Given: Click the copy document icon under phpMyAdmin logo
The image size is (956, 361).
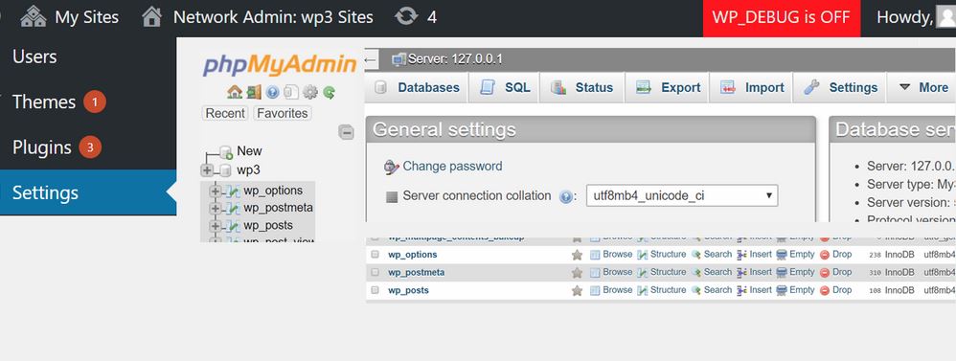Looking at the screenshot, I should 291,92.
